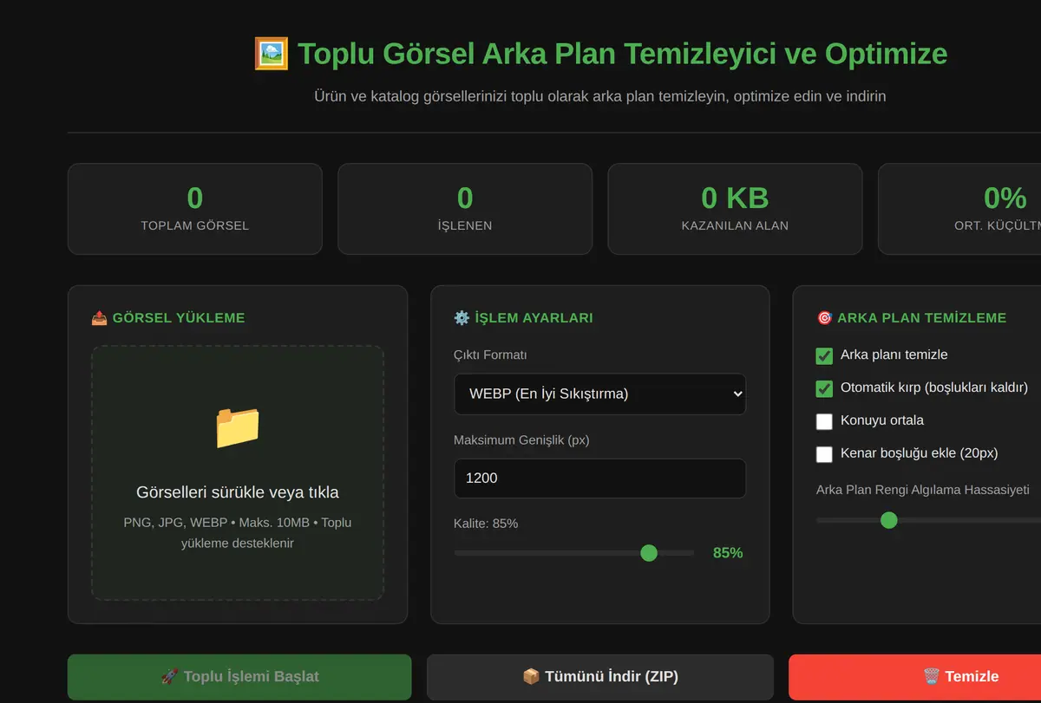Click Tümünü İndir (ZIP) button
This screenshot has height=703, width=1041.
tap(599, 677)
